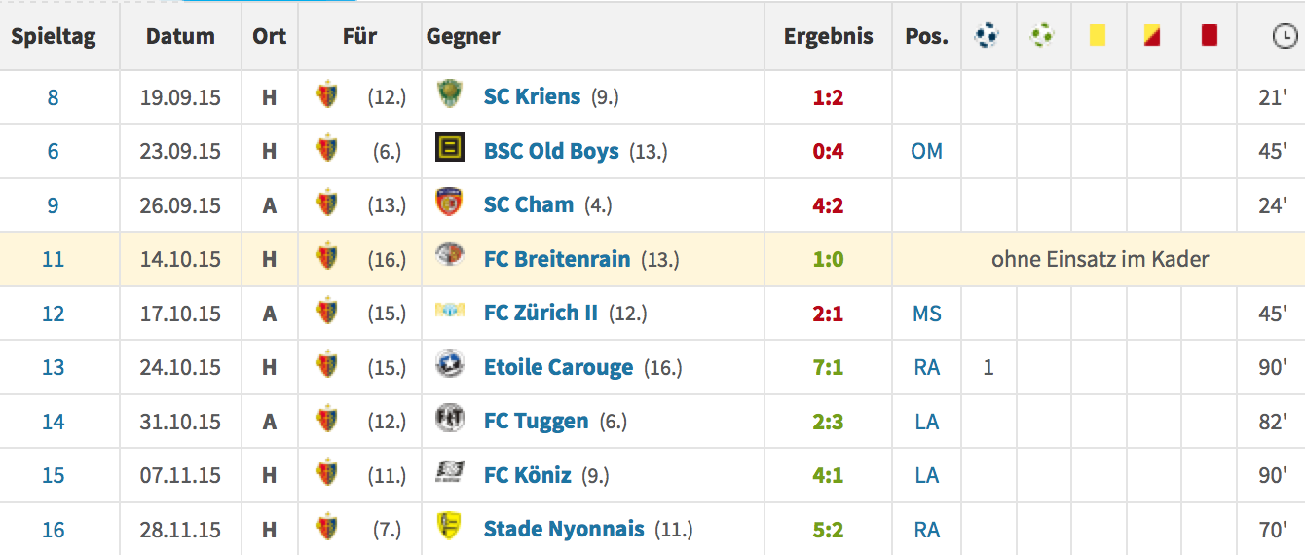This screenshot has width=1305, height=555.
Task: Click the goals soccer ball header icon
Action: pos(987,36)
